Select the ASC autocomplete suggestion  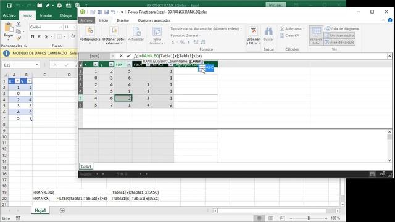(206, 67)
